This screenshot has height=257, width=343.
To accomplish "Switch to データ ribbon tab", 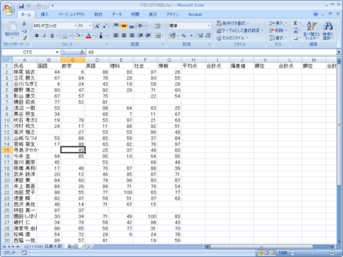I will (x=117, y=15).
